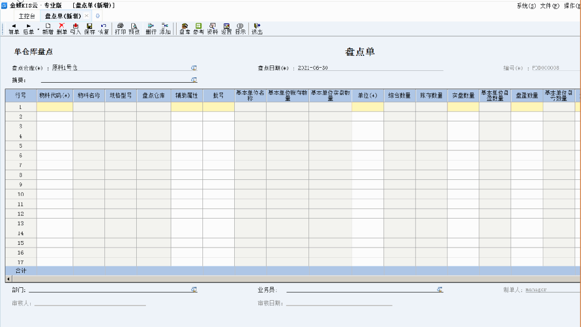Click the 新增 (New) toolbar icon

pos(47,28)
